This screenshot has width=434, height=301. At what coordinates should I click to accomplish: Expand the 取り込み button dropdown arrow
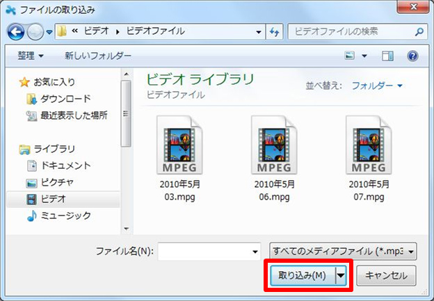(x=341, y=275)
